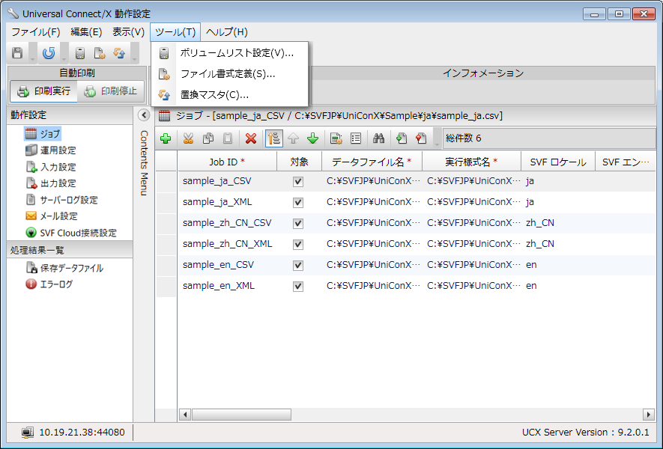
Task: Click the green move down arrow icon
Action: point(313,138)
